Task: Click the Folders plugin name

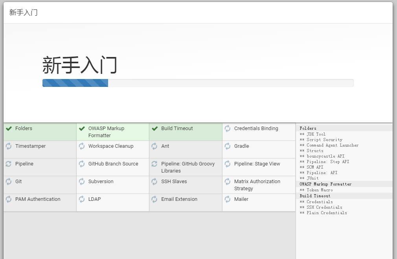Action: [24, 129]
